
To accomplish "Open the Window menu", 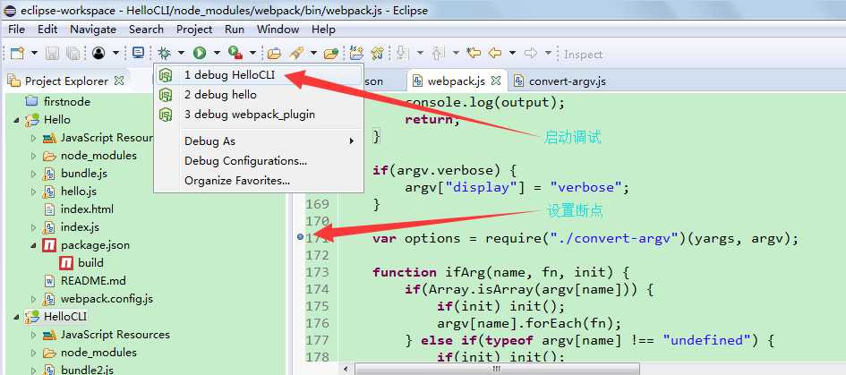I will [x=278, y=30].
